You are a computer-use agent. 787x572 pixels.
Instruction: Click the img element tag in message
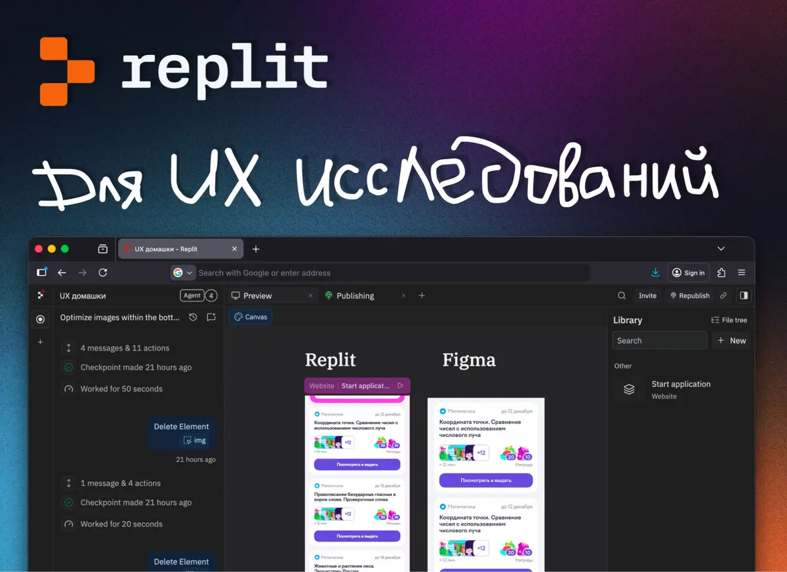point(195,441)
